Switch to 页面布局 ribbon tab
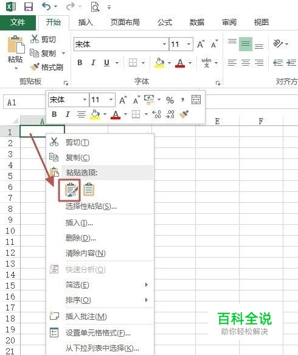This screenshot has height=355, width=298. point(125,23)
